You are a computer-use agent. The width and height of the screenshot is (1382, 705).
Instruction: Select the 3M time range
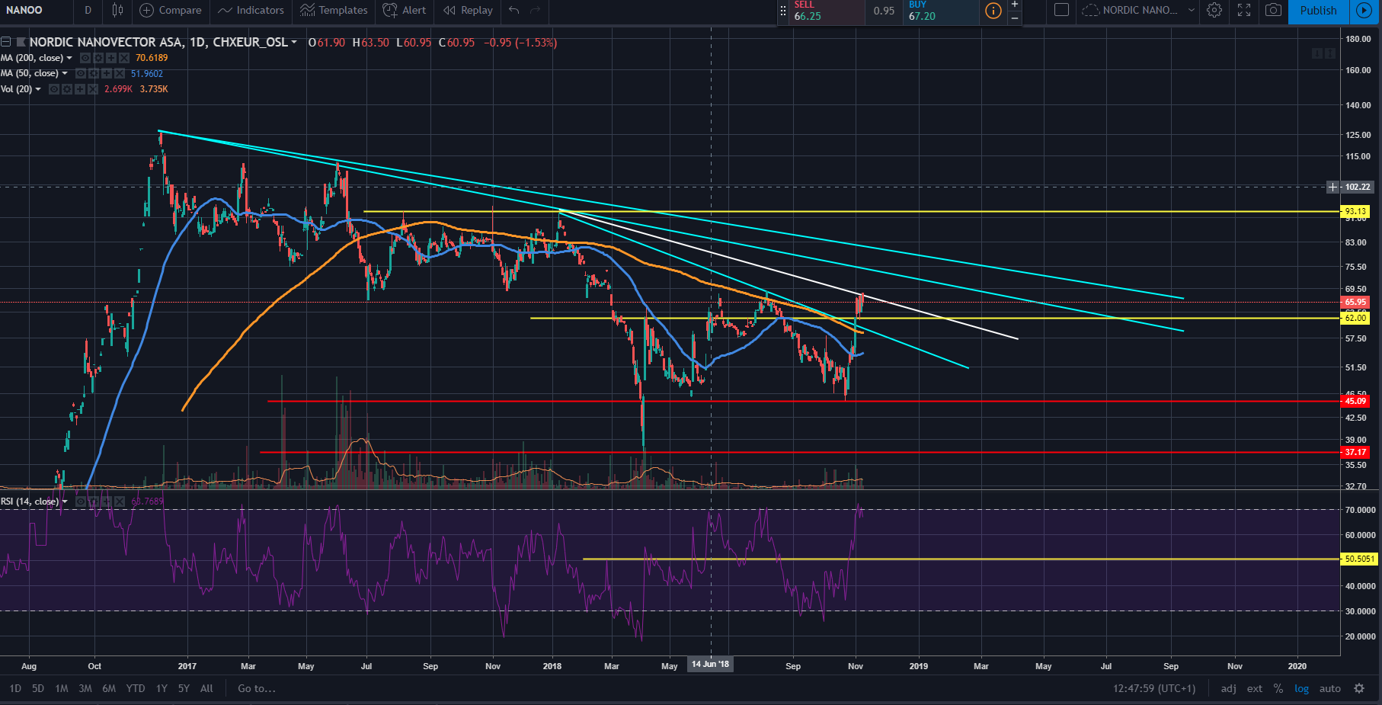point(85,688)
